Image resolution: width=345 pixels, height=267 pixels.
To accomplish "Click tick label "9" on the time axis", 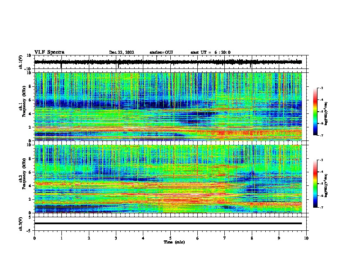I will 279,238.
